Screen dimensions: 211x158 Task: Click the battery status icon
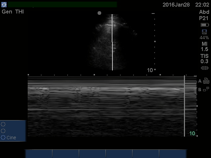click(x=205, y=25)
